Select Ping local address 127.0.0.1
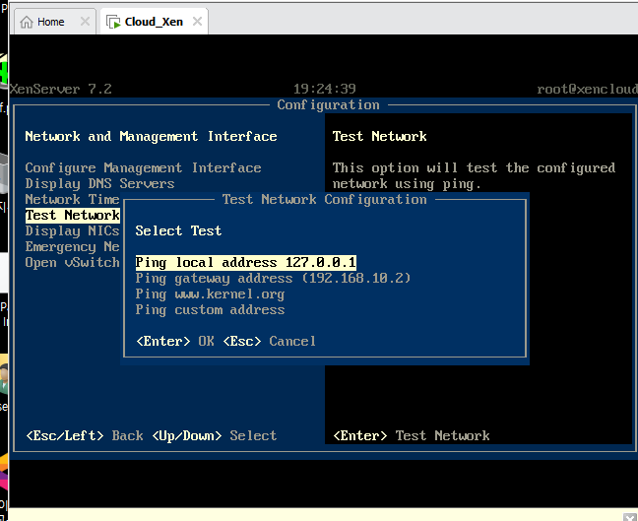This screenshot has height=521, width=638. [246, 263]
